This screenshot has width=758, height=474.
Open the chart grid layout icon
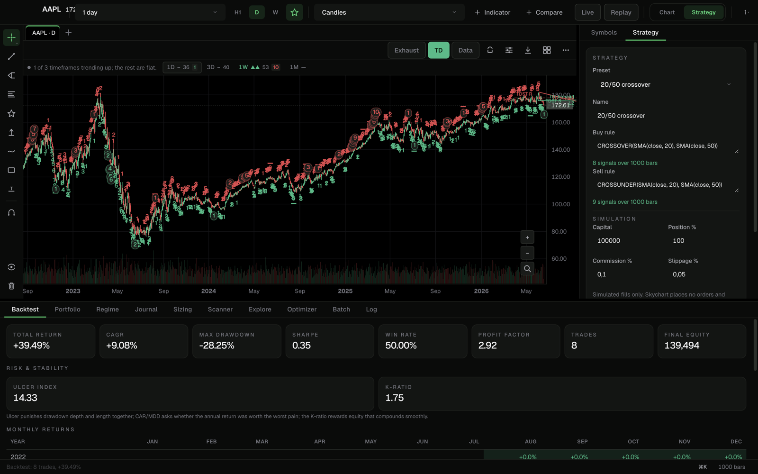coord(547,50)
